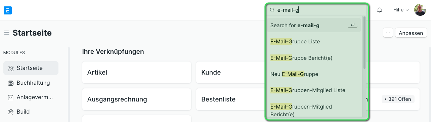Toggle the sidebar hamburger icon beside Startseite
Screen dimensions: 431x122
coord(6,33)
